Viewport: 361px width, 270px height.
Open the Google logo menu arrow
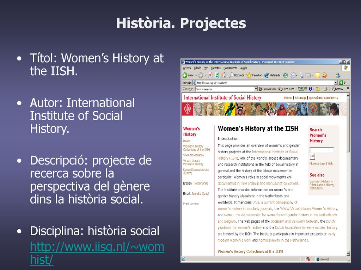[194, 89]
